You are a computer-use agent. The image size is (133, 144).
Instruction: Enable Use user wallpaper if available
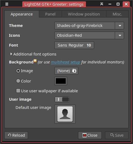pos(18,91)
